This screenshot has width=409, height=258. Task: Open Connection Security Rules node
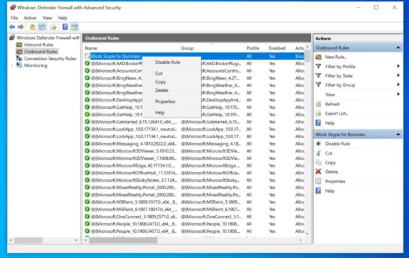click(x=50, y=59)
